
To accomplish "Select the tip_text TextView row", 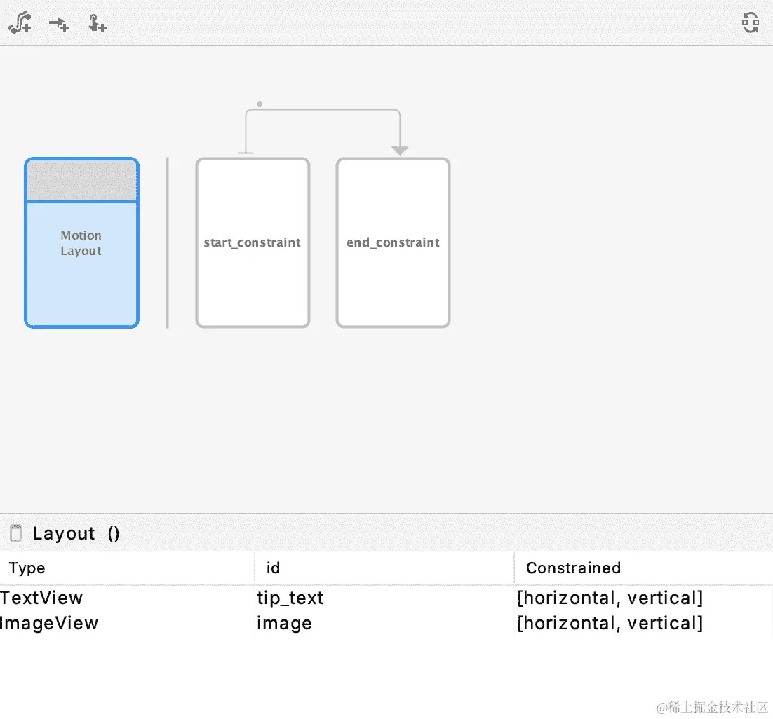I will tap(290, 598).
